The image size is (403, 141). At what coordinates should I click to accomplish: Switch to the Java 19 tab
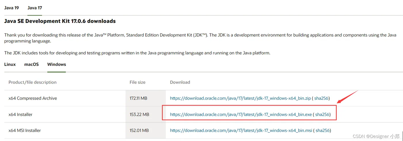[x=12, y=8]
